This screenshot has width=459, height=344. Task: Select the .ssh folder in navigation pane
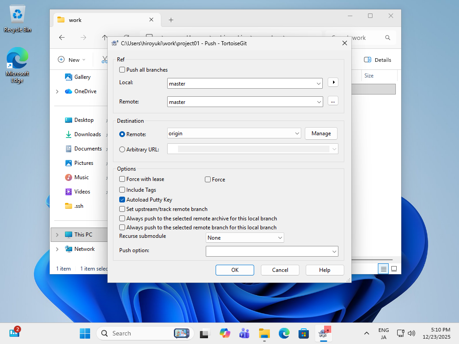pos(78,206)
